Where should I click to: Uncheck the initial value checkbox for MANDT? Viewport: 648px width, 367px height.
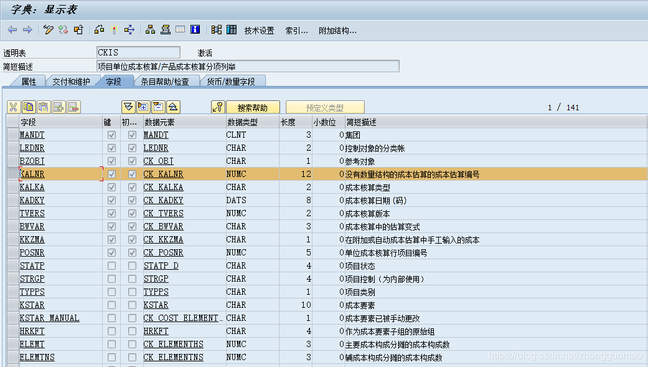(132, 135)
